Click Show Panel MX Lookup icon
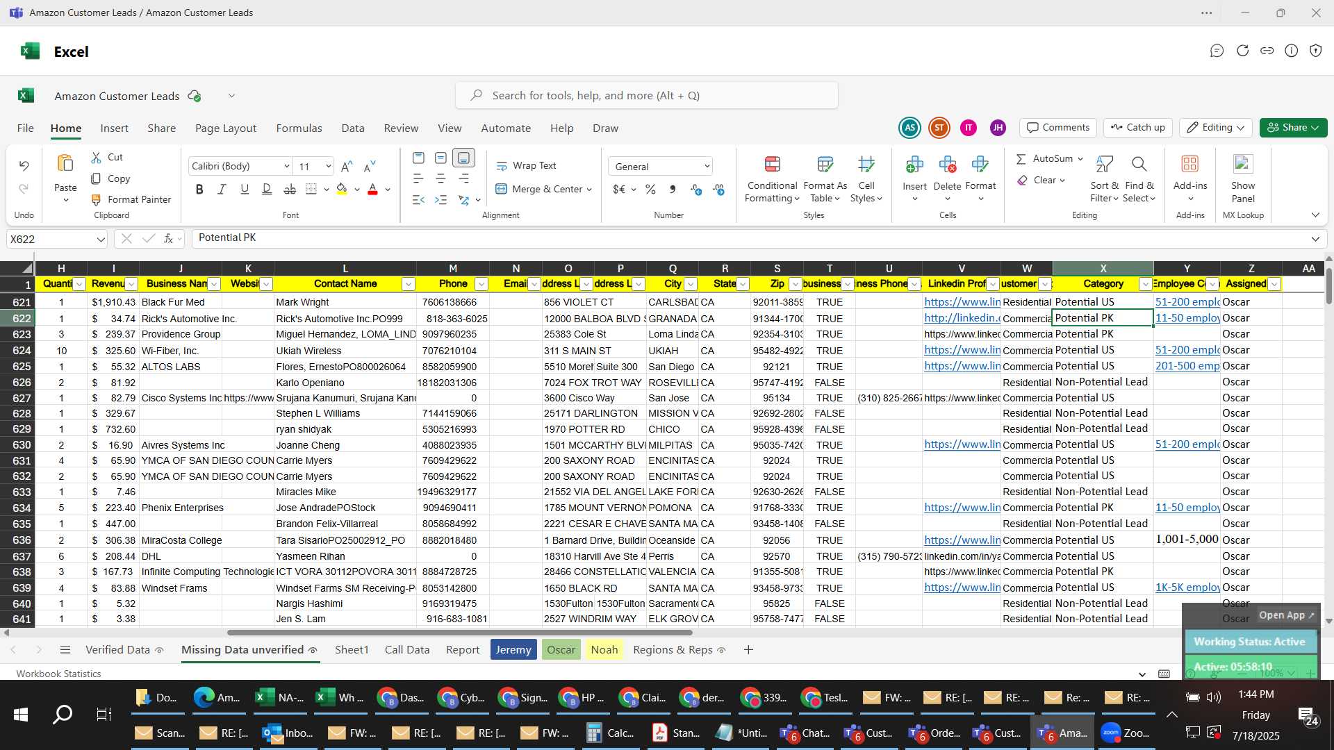Viewport: 1334px width, 750px height. click(x=1243, y=164)
